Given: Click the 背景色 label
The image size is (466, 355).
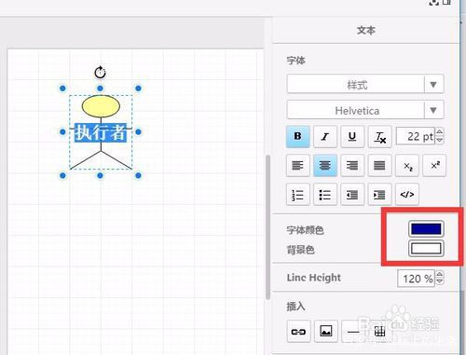Looking at the screenshot, I should click(x=300, y=250).
